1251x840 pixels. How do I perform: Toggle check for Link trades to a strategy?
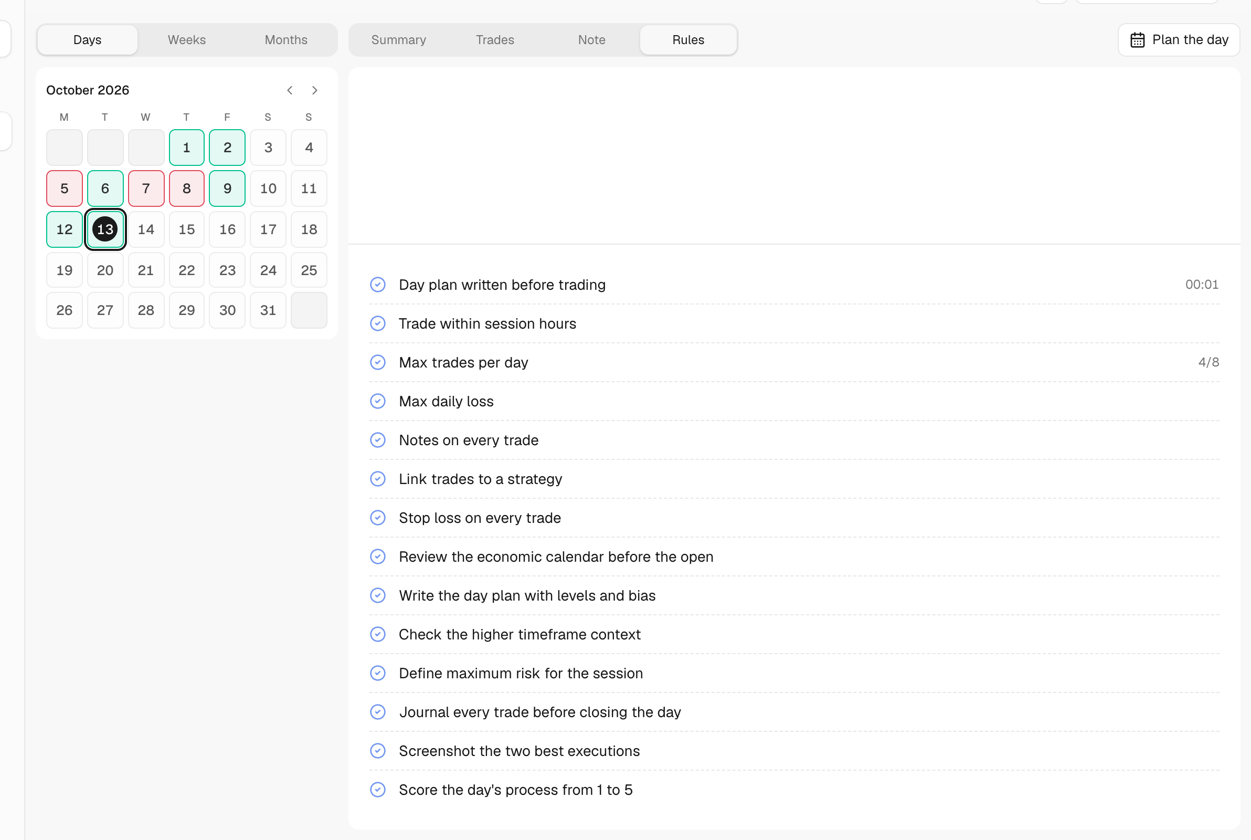(378, 479)
